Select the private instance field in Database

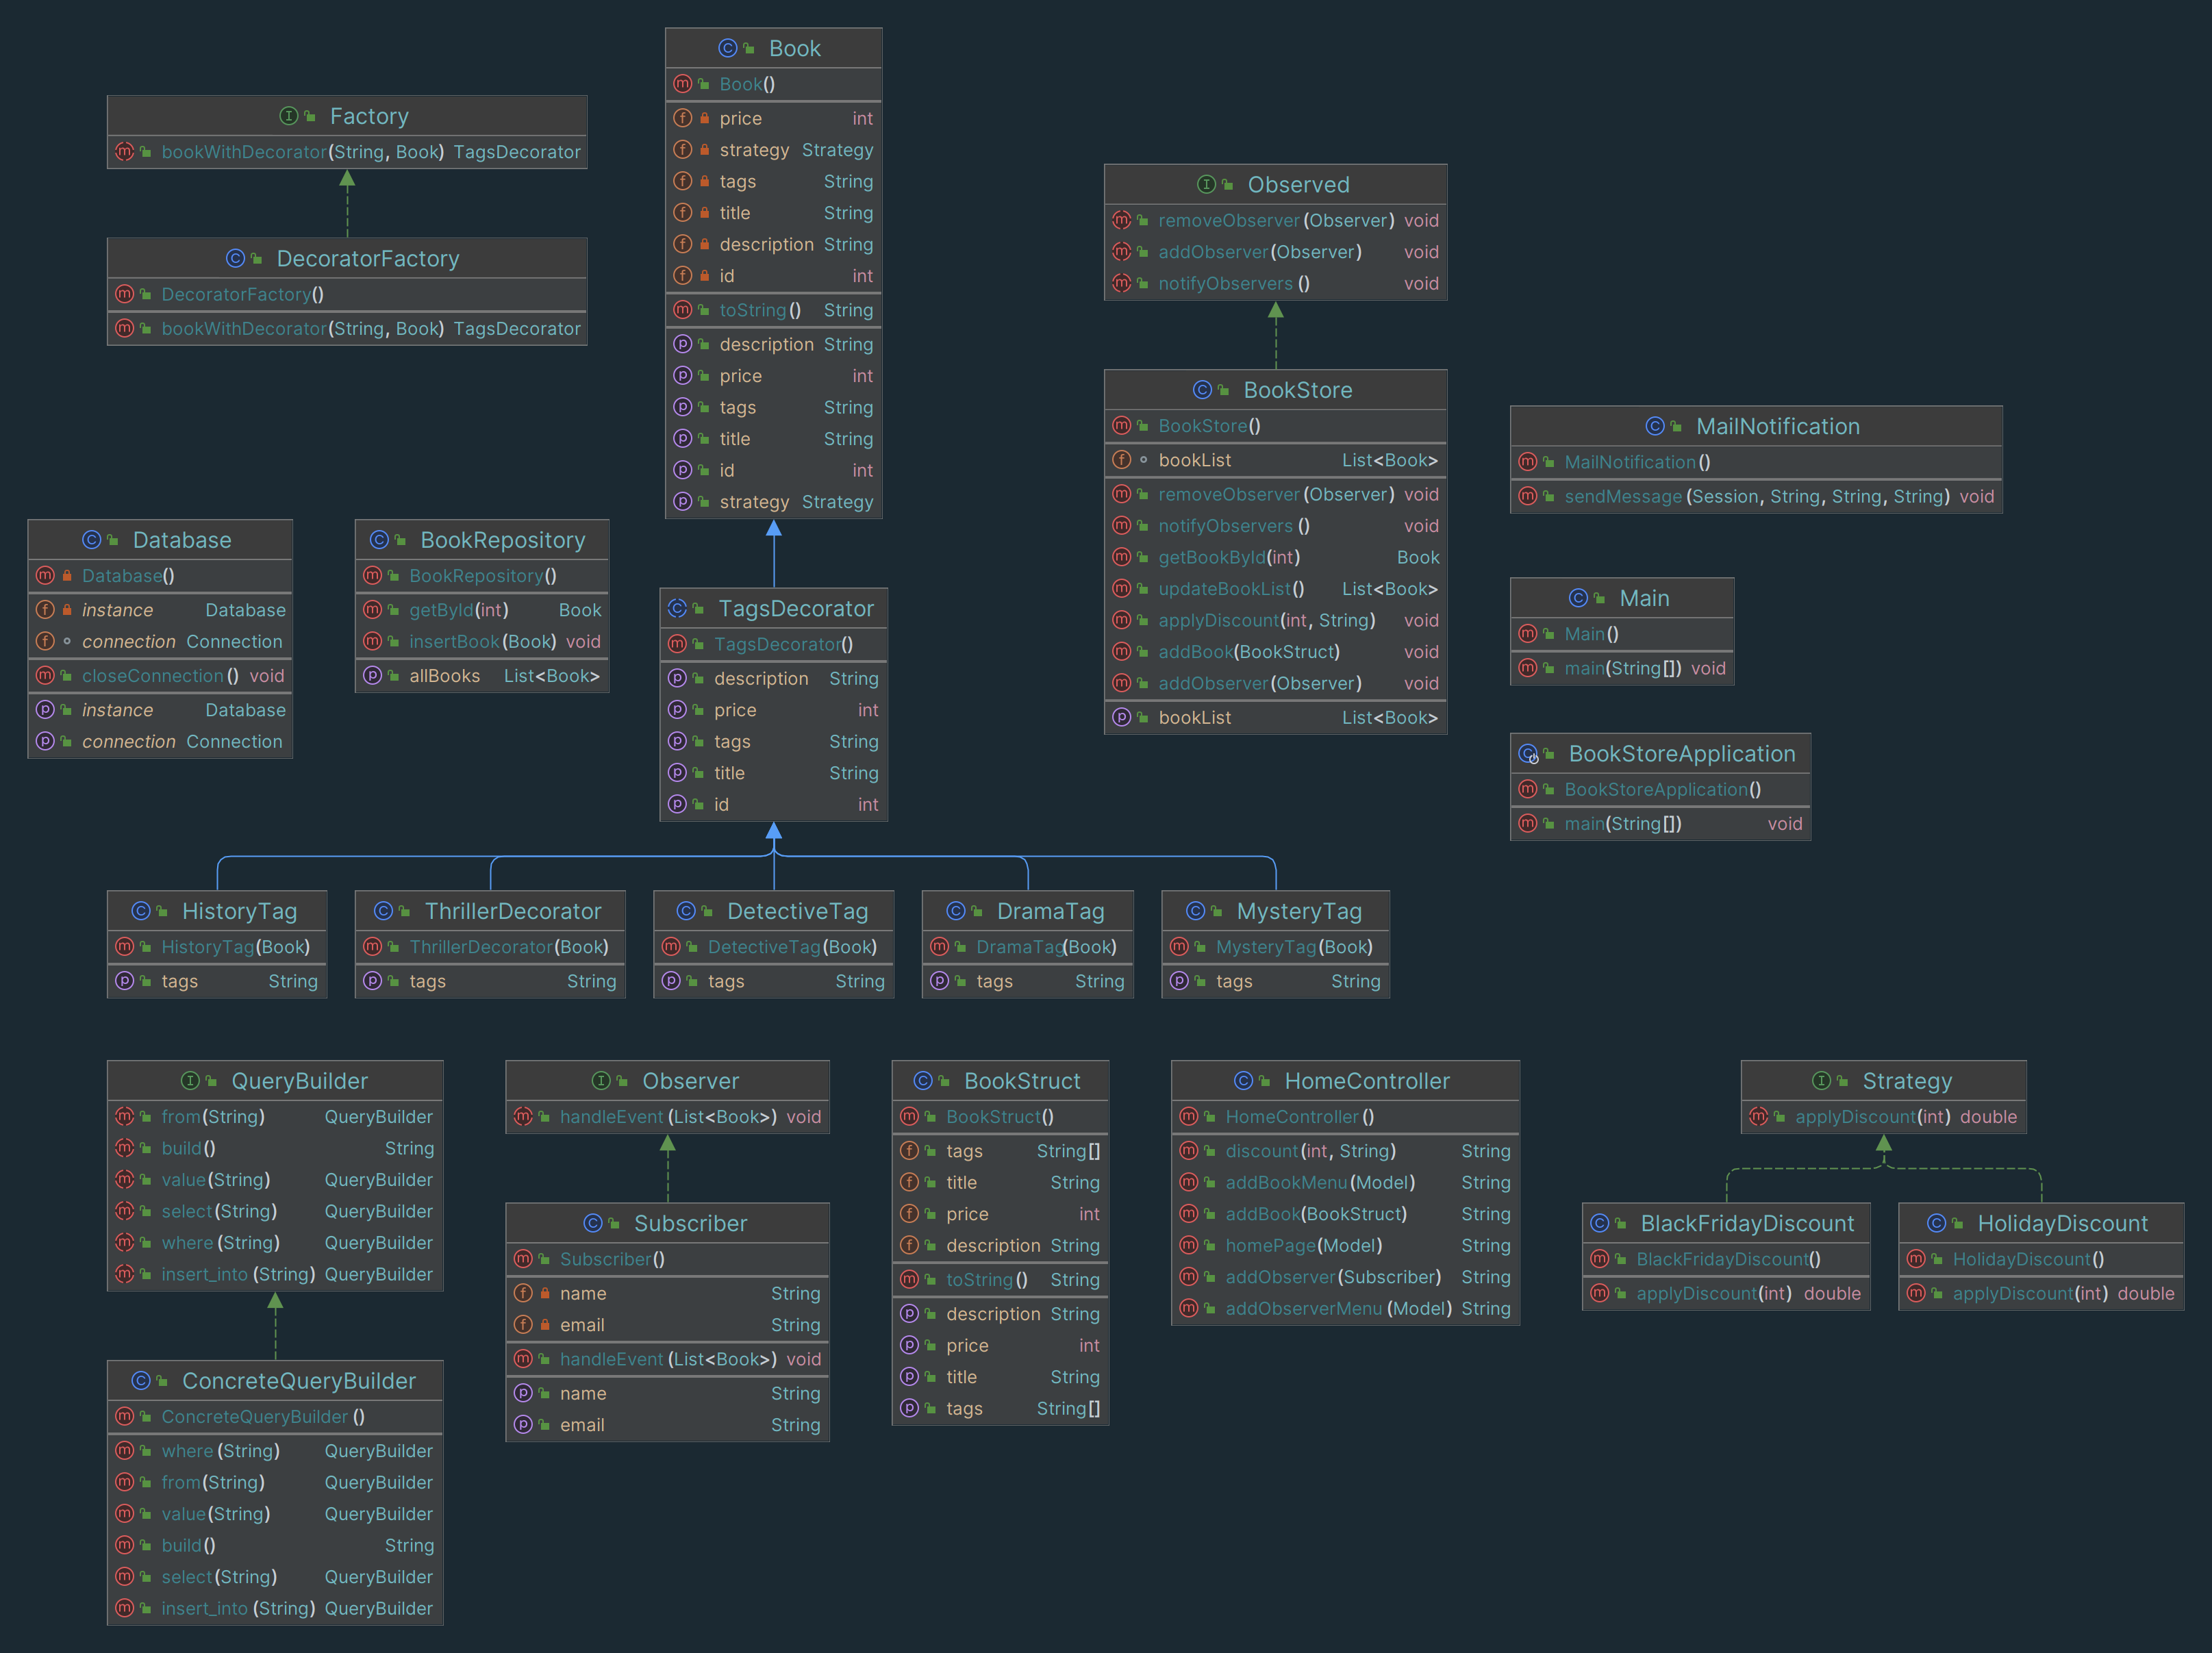pos(160,611)
